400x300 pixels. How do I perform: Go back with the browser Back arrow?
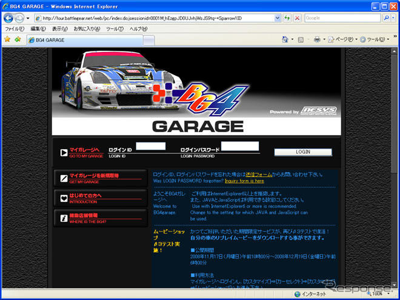pos(8,18)
